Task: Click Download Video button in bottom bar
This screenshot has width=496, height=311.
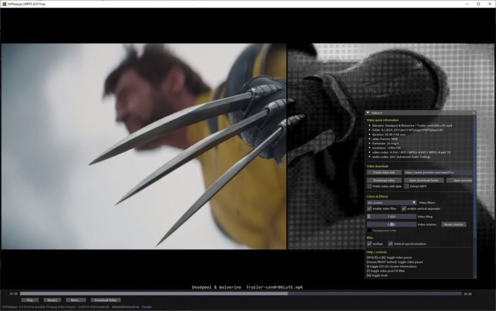Action: click(105, 300)
